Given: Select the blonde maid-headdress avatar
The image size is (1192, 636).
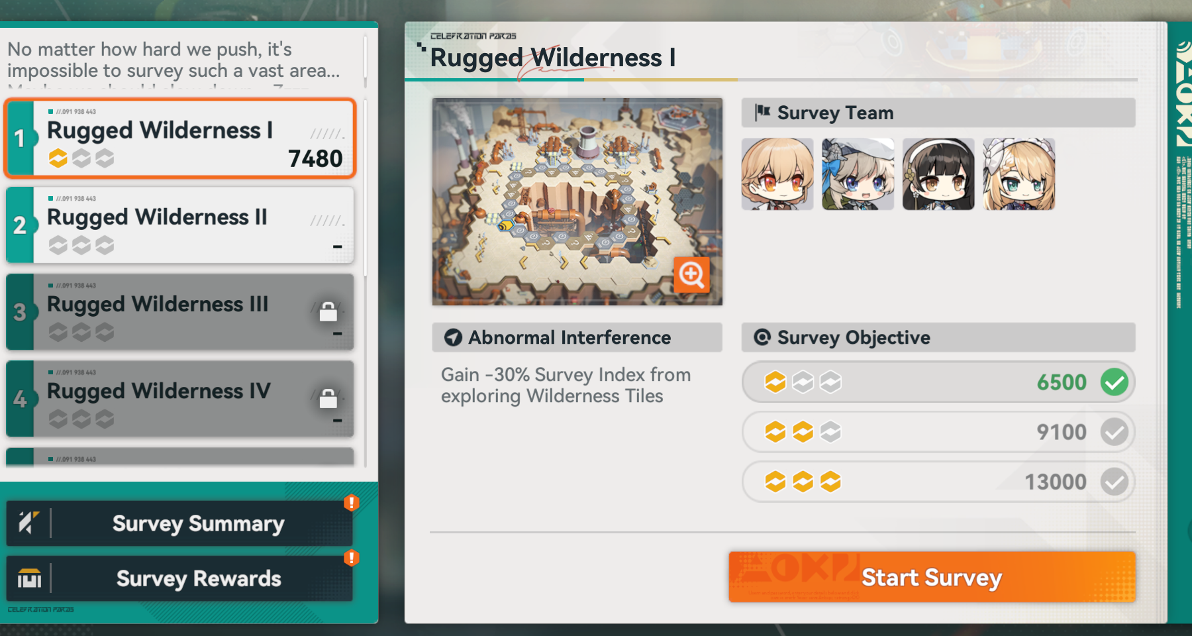Looking at the screenshot, I should tap(1019, 174).
